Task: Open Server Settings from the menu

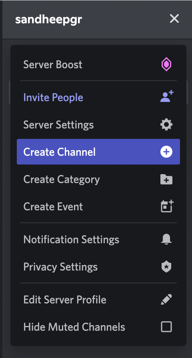Action: coord(98,125)
